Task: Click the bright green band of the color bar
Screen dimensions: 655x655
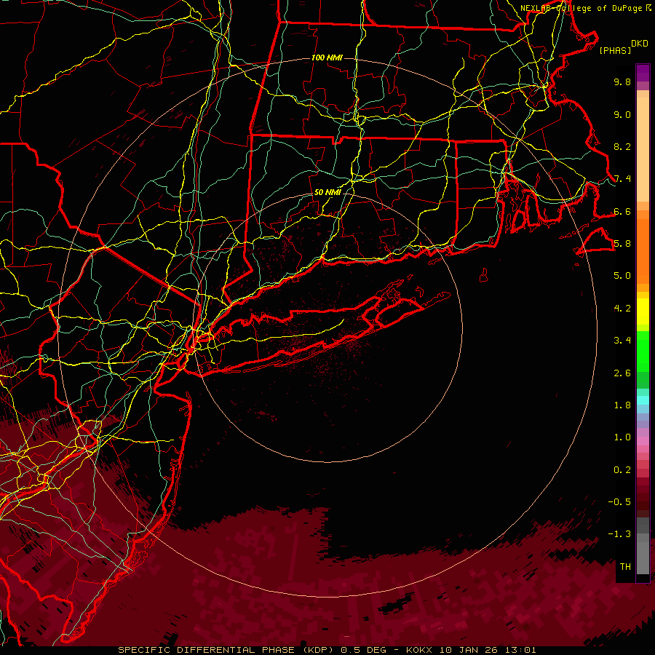Action: (x=643, y=351)
